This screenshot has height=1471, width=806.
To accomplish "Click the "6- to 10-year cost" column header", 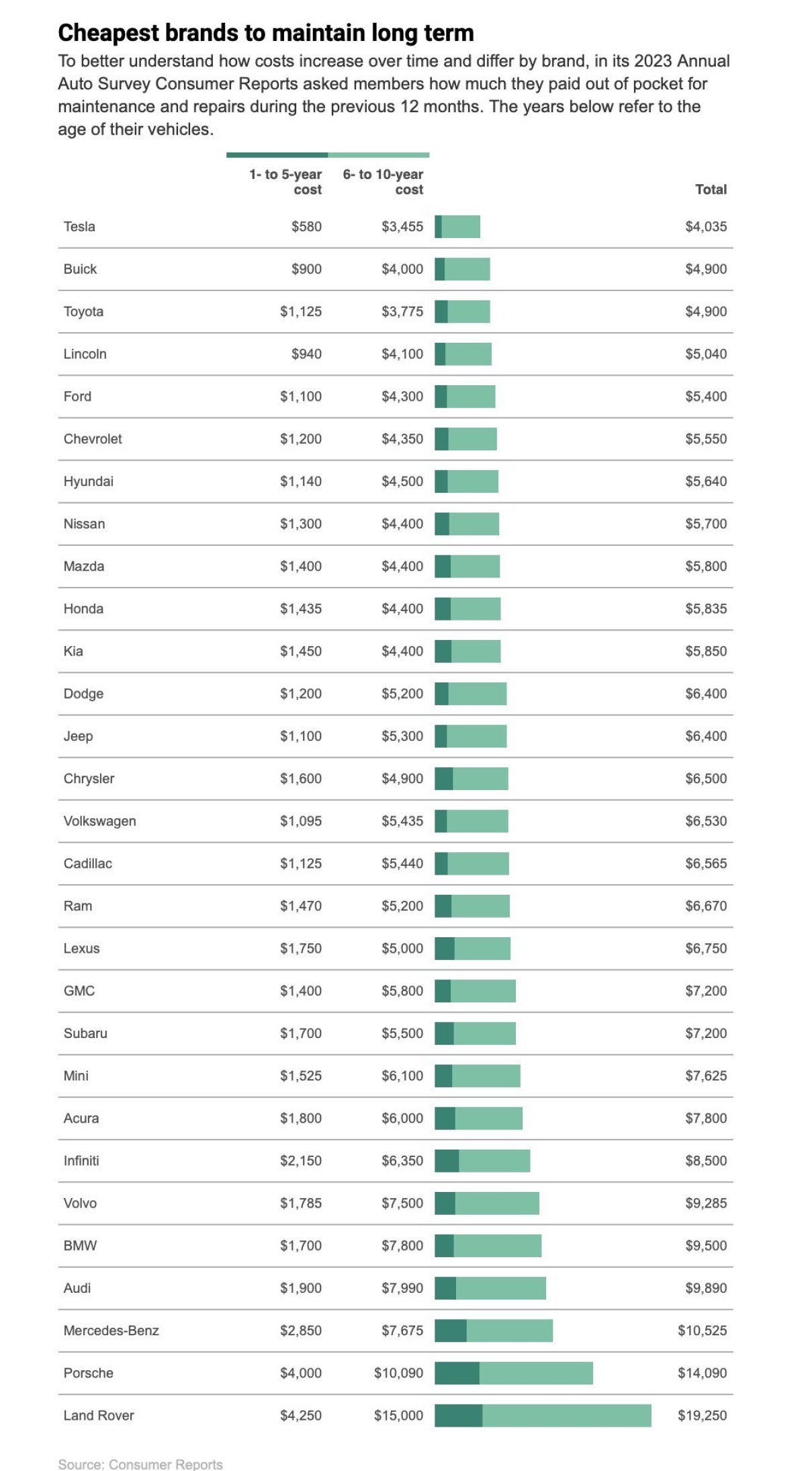I will 384,182.
